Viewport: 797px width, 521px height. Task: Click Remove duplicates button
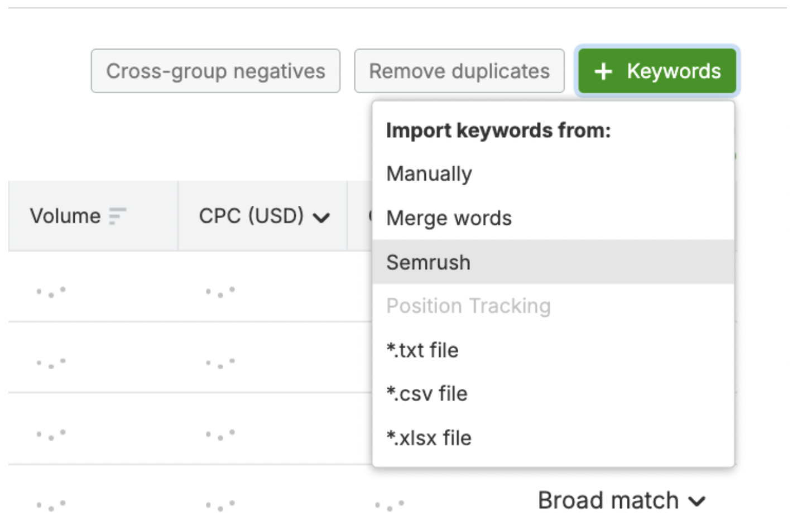(x=459, y=71)
